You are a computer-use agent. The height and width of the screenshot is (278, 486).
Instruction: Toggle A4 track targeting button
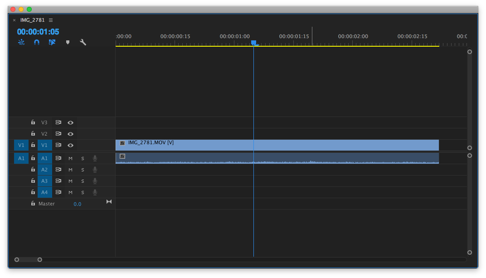tap(44, 192)
